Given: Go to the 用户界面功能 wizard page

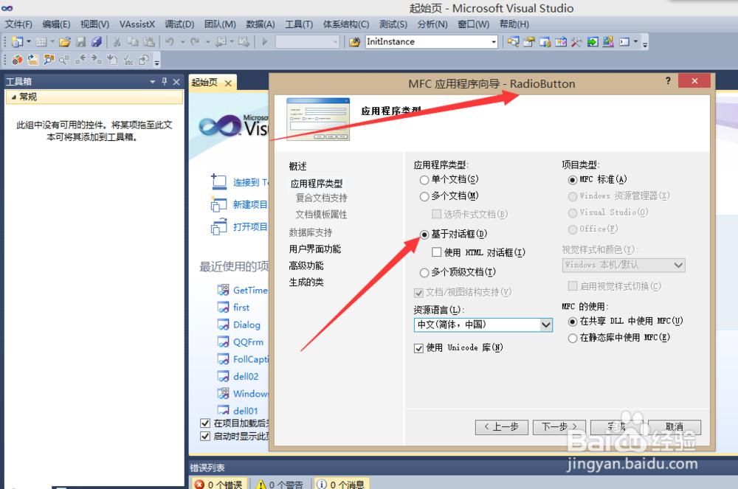Looking at the screenshot, I should point(315,249).
